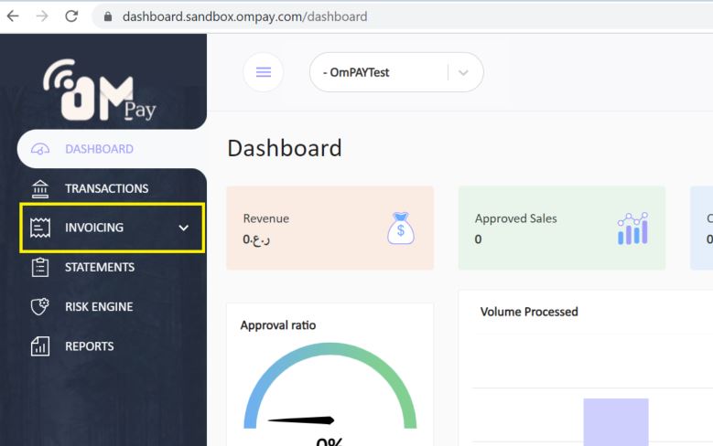Image resolution: width=713 pixels, height=446 pixels.
Task: Click the Transactions bank icon
Action: [x=39, y=188]
